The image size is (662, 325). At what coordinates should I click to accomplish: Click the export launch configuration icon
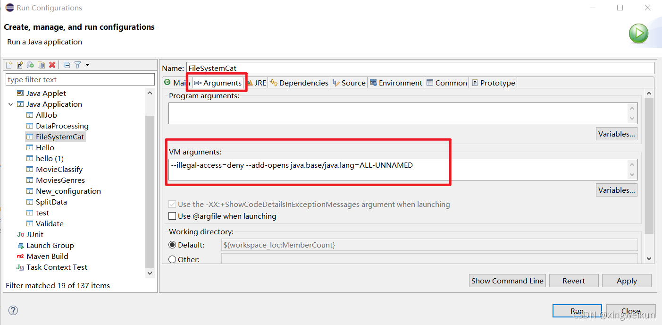(x=30, y=65)
